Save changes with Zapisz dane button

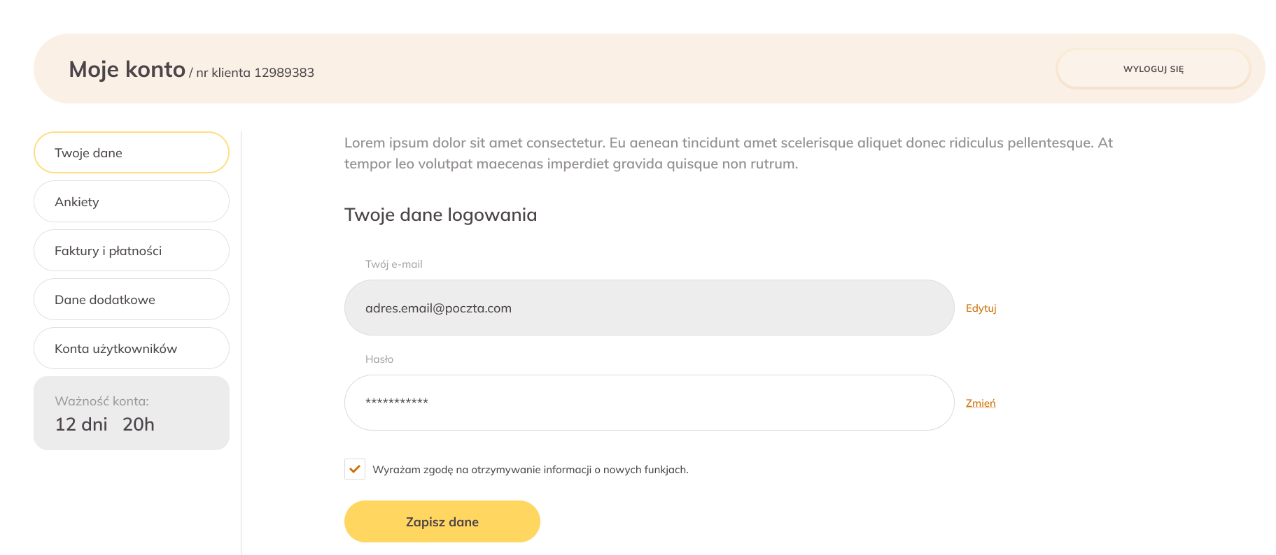click(x=442, y=521)
